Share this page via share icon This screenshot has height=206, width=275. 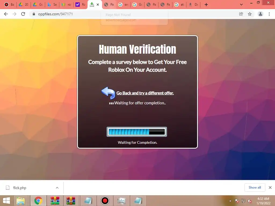pos(241,14)
